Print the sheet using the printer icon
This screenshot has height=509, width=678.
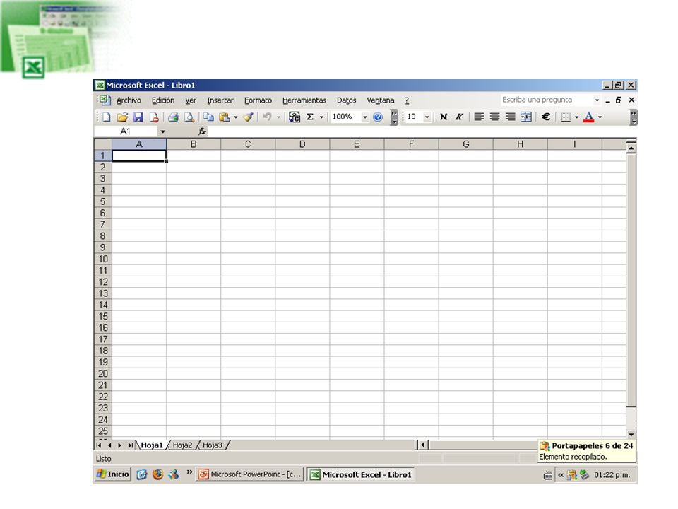174,117
